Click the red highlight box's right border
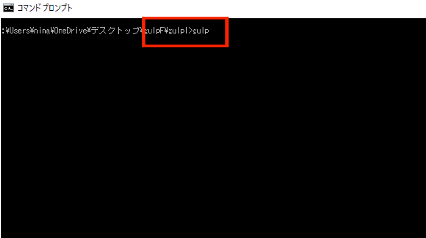 [x=227, y=32]
